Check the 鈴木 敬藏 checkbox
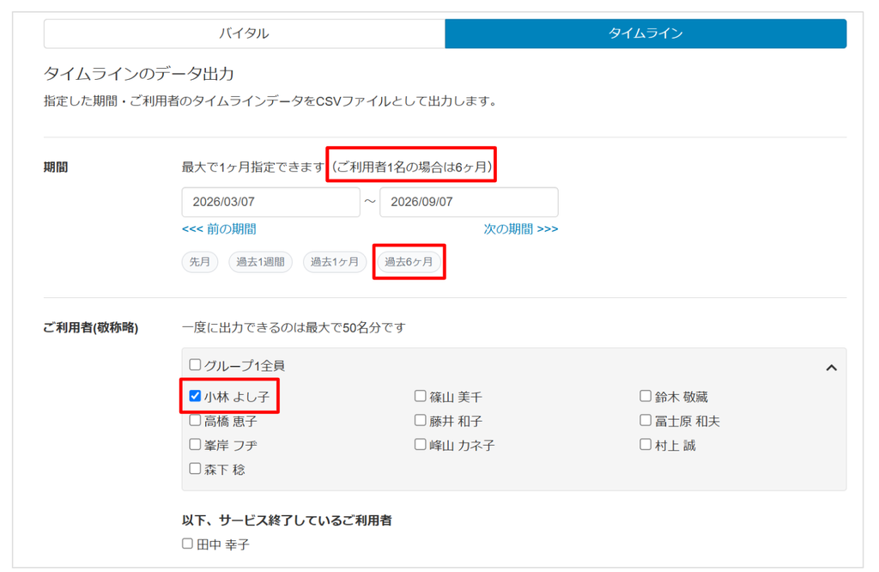This screenshot has width=879, height=572. point(646,396)
